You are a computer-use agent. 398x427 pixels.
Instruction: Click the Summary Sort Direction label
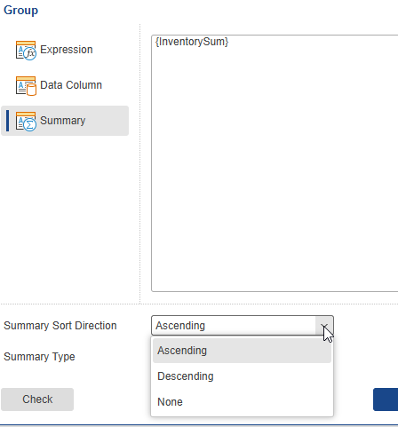tap(60, 326)
